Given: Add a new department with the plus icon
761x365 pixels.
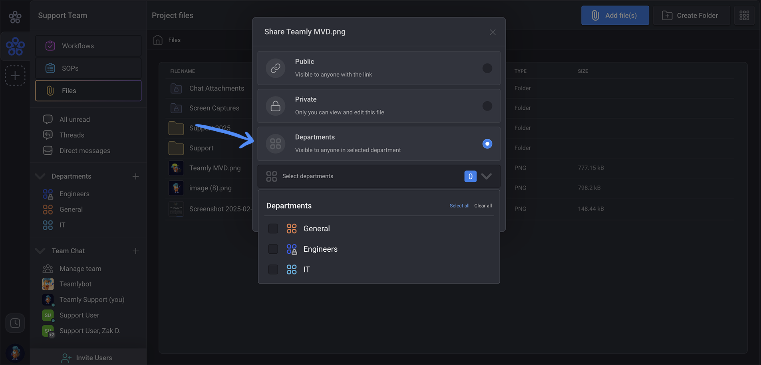Looking at the screenshot, I should pyautogui.click(x=136, y=176).
